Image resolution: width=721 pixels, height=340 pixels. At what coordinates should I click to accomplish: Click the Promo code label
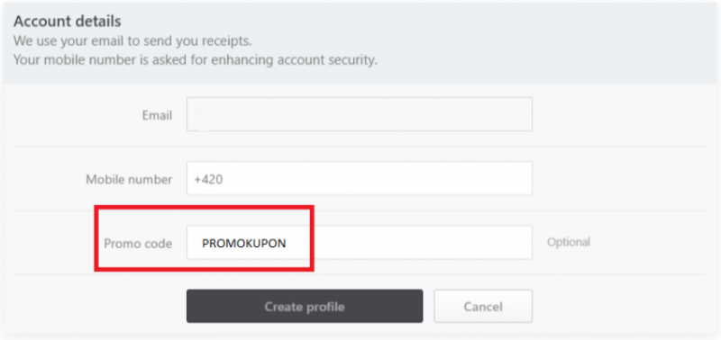click(x=138, y=243)
